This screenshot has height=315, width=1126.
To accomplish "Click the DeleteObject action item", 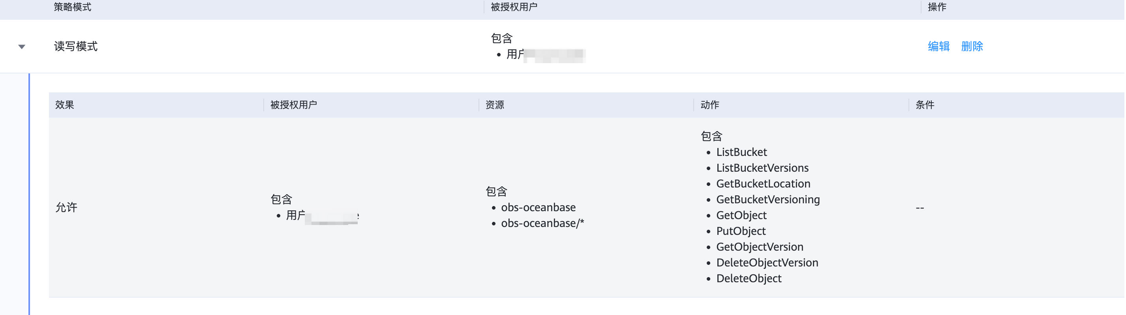I will [749, 278].
